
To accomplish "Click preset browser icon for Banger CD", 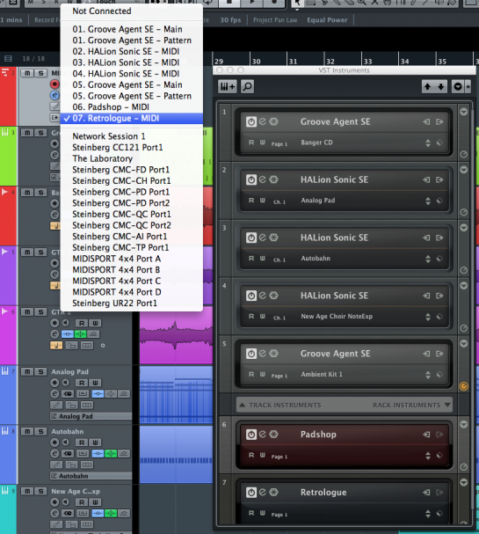I will pos(439,143).
